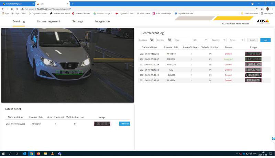
Task: Open the MRO536 plate thumbnail image
Action: [253, 59]
